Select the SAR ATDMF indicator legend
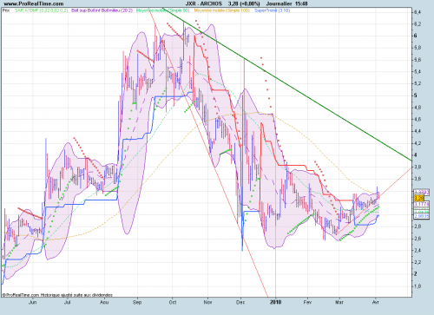Viewport: 434px width, 315px height. click(x=41, y=10)
